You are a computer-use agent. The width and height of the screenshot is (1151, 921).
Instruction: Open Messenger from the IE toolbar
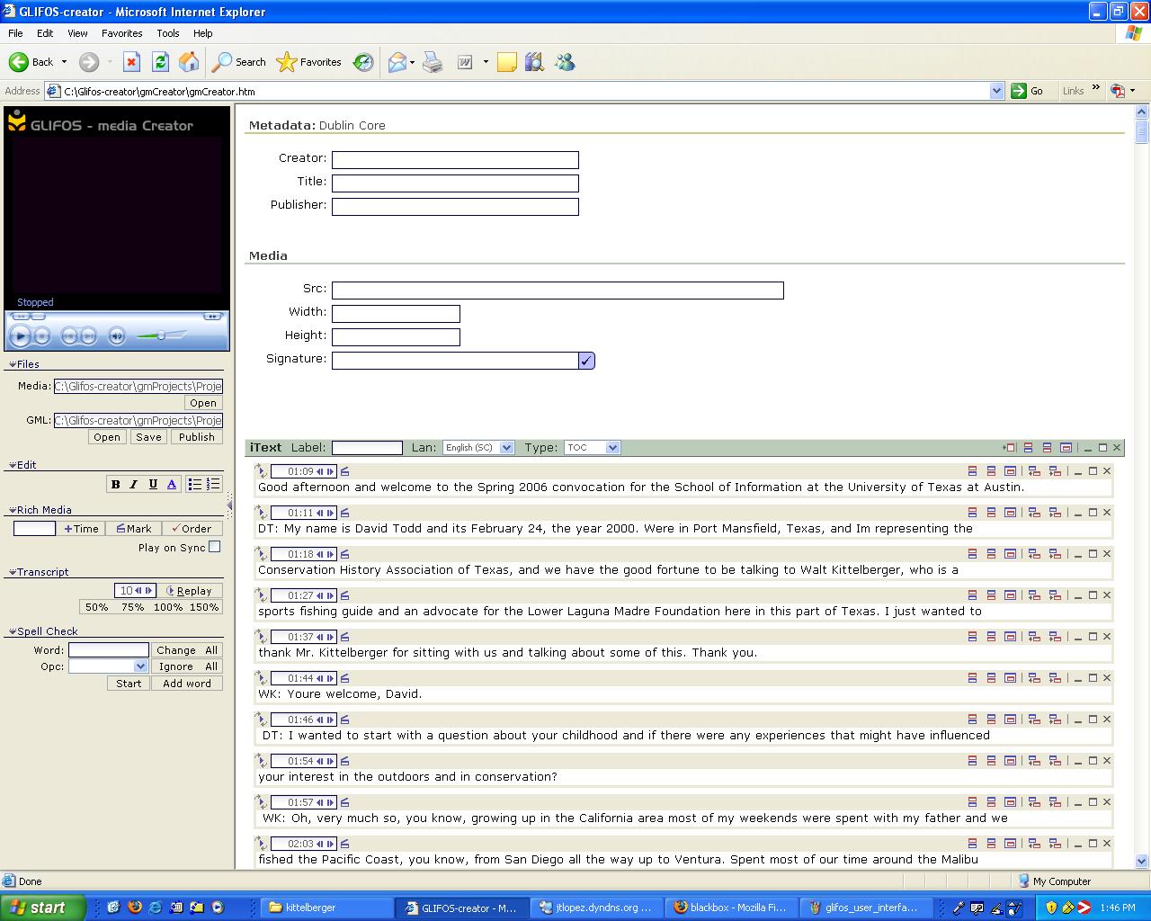click(565, 62)
